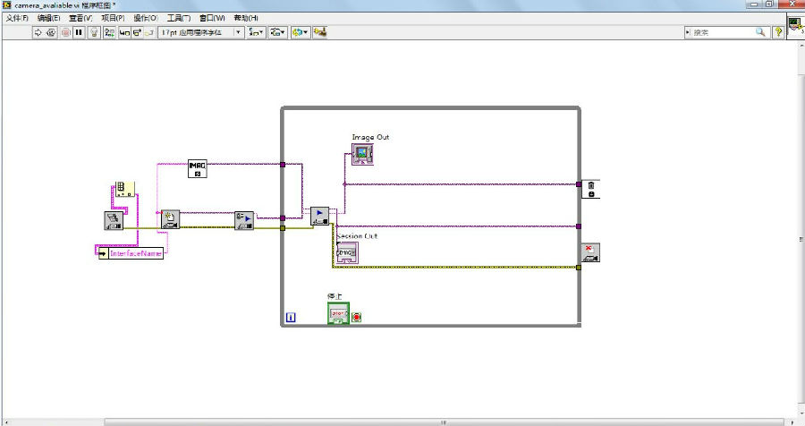The image size is (805, 426).
Task: Open the 查看(V) menu
Action: (80, 18)
